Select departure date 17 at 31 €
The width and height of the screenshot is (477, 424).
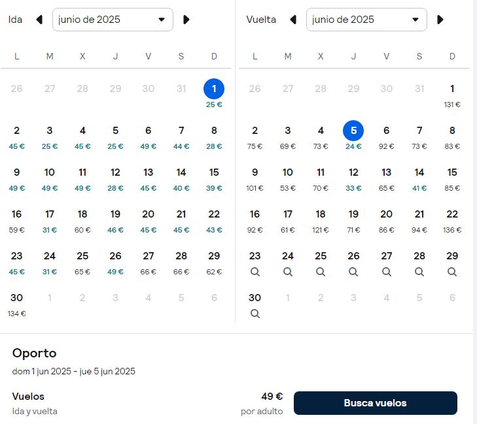[x=50, y=221]
